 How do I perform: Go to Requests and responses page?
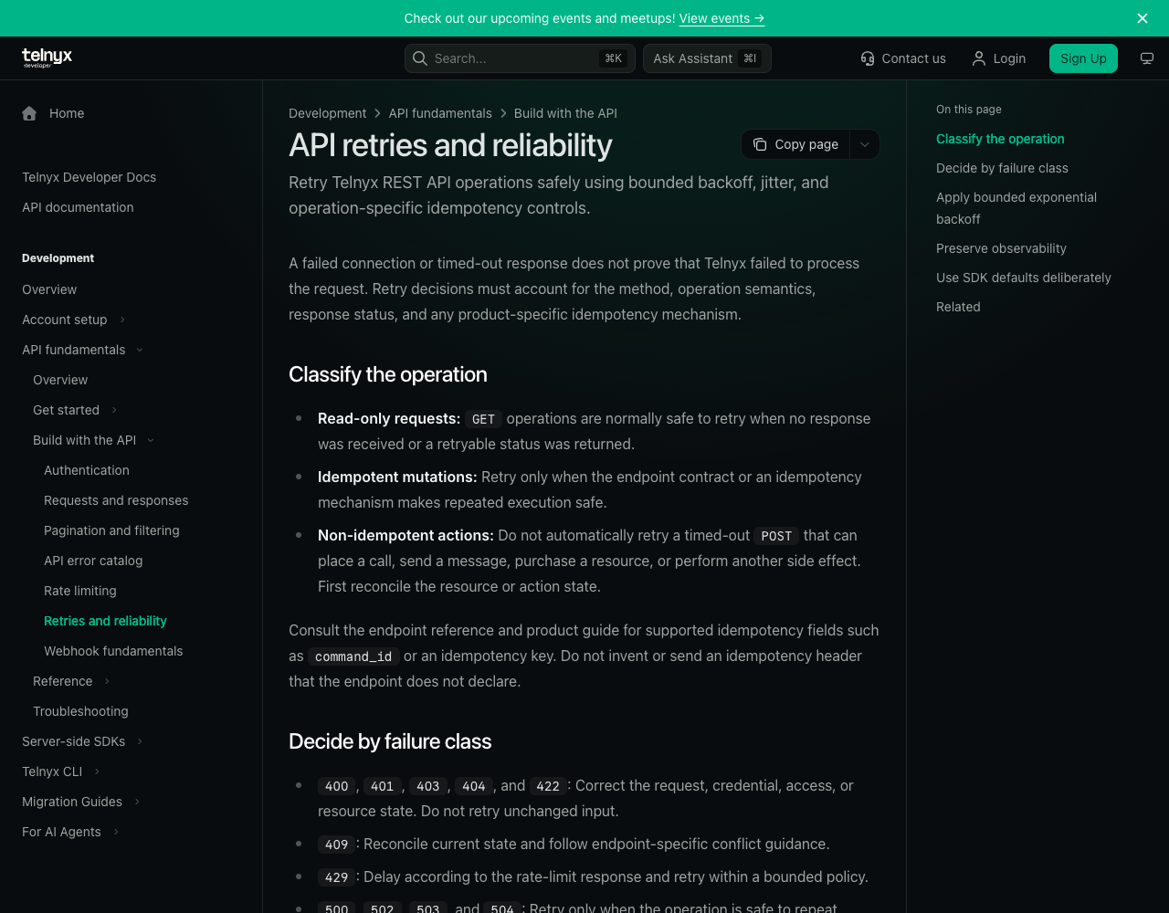116,500
